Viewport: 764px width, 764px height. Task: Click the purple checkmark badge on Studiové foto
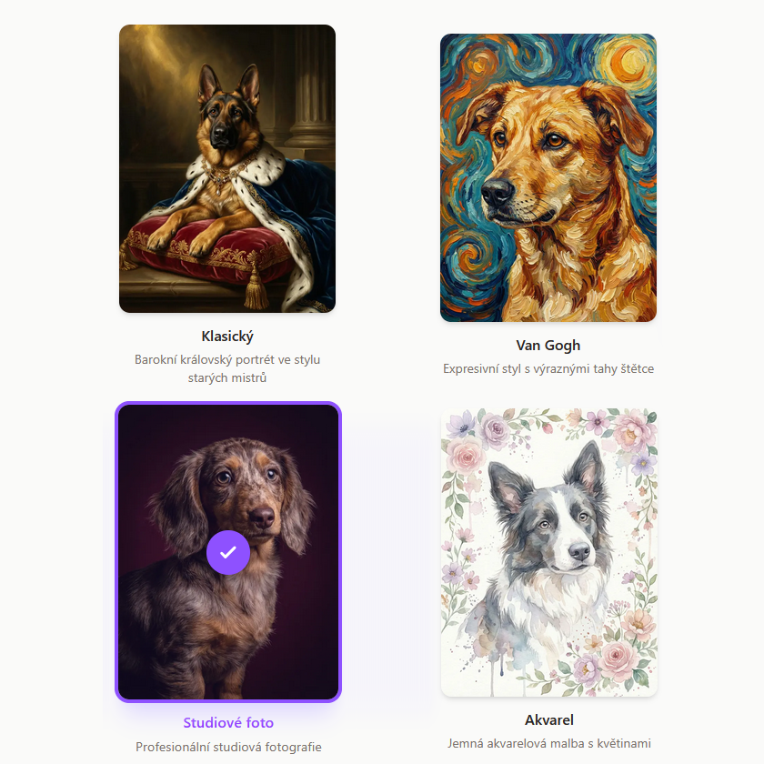pos(228,553)
